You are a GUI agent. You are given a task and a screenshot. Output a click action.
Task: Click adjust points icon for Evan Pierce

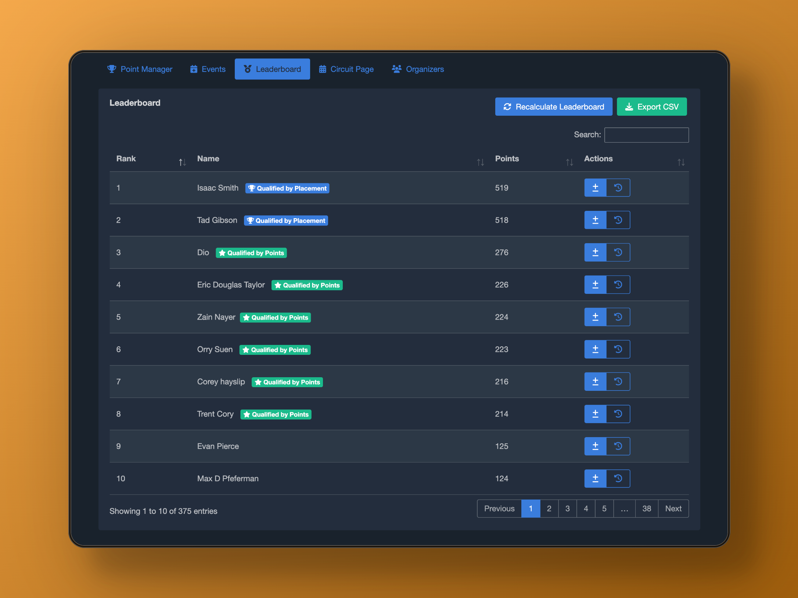pos(595,446)
